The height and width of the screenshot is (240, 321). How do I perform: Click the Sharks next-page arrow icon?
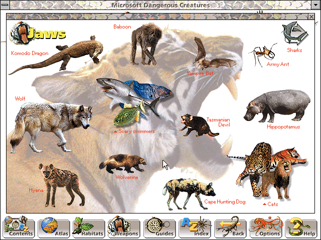click(295, 33)
